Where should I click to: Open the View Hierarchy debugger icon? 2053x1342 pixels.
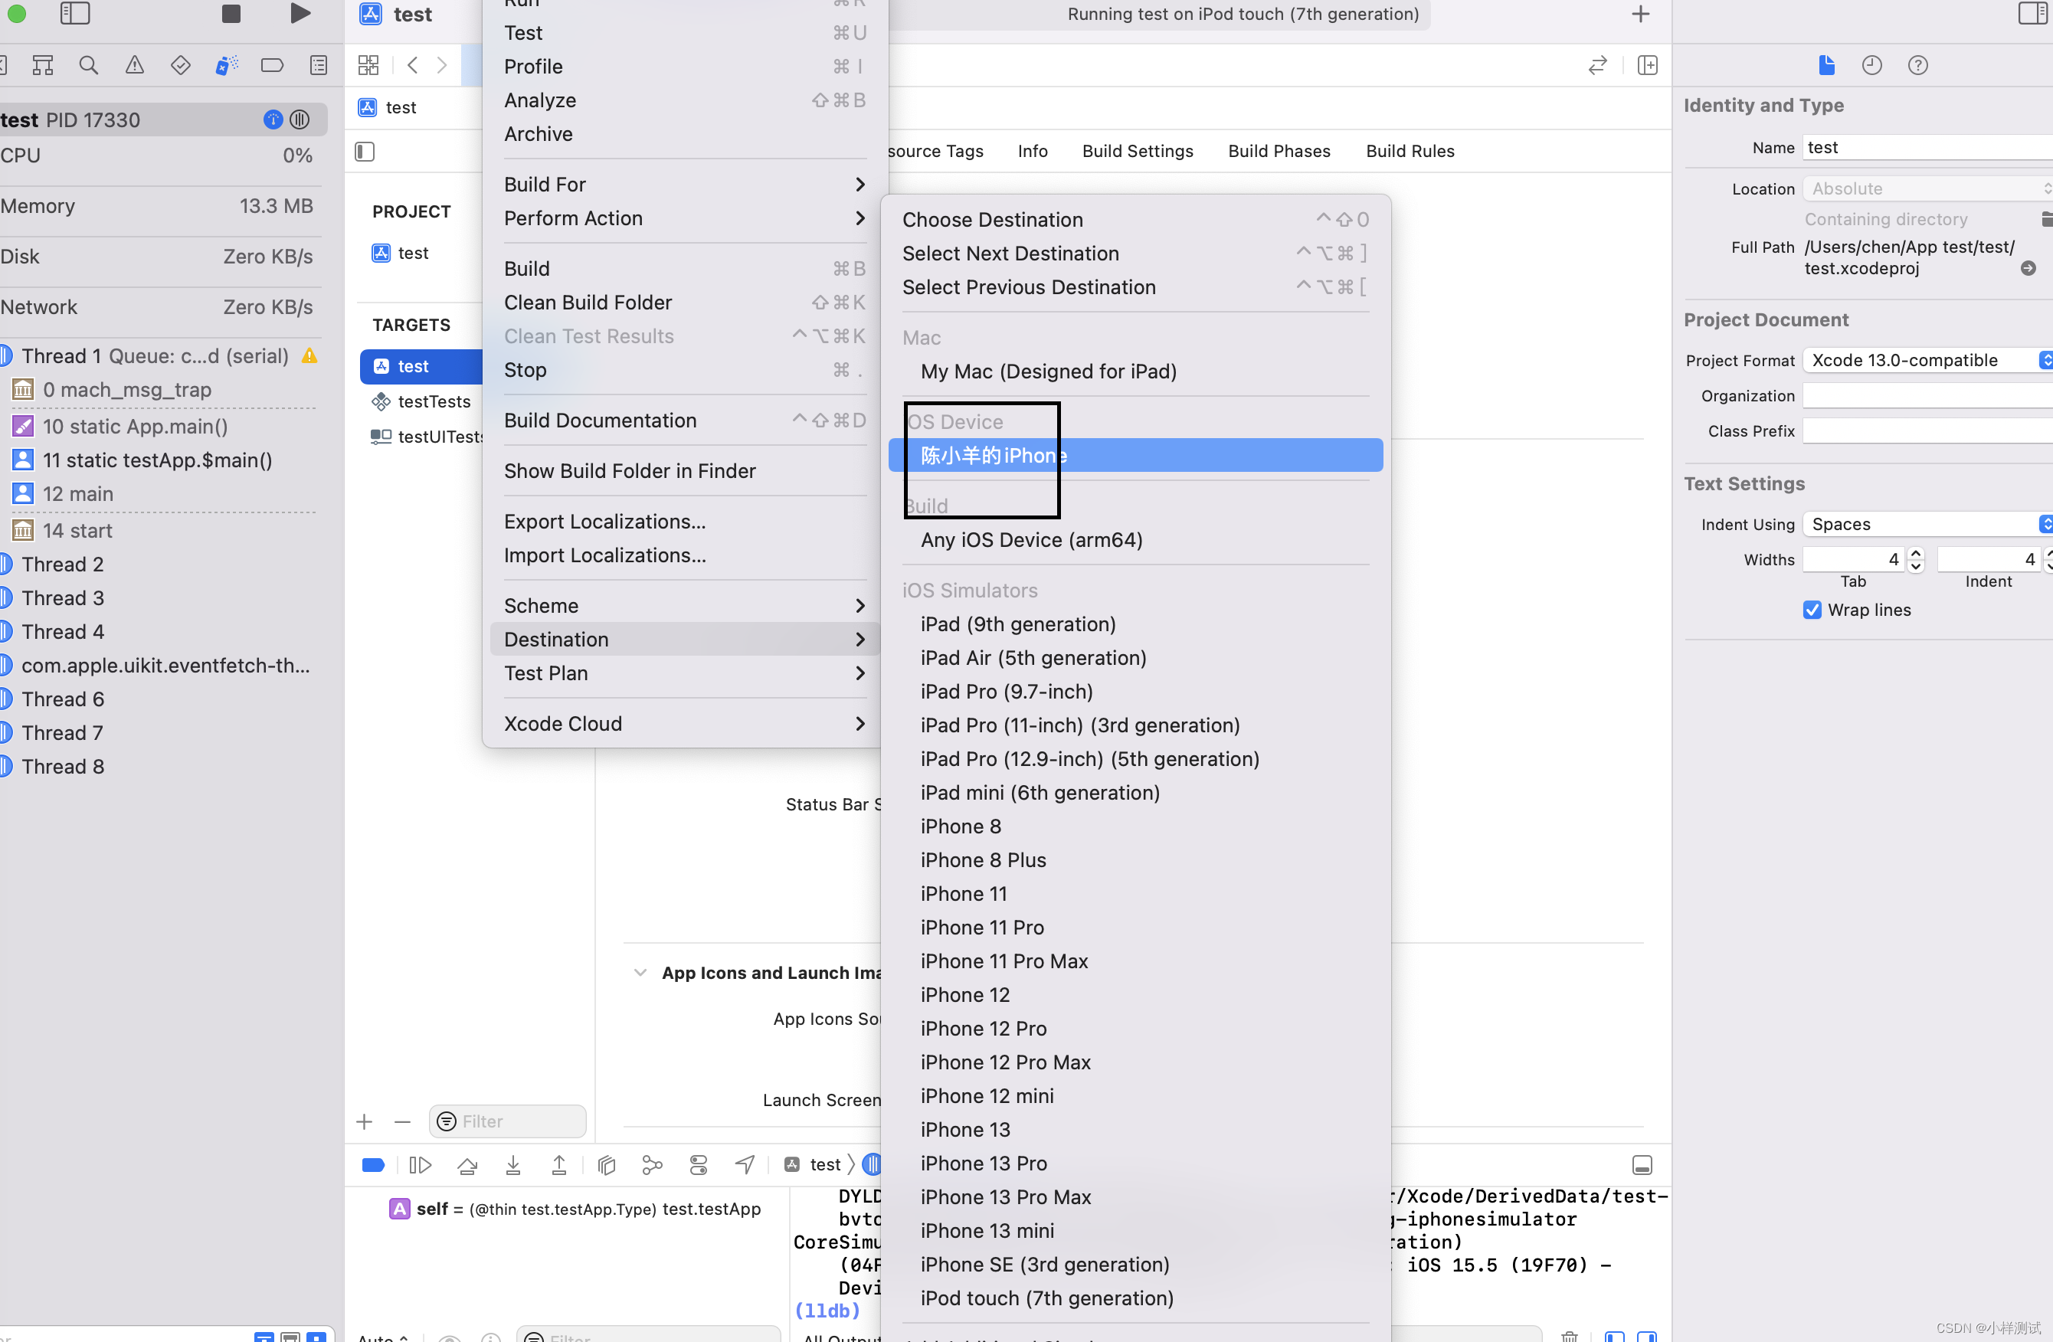[607, 1164]
